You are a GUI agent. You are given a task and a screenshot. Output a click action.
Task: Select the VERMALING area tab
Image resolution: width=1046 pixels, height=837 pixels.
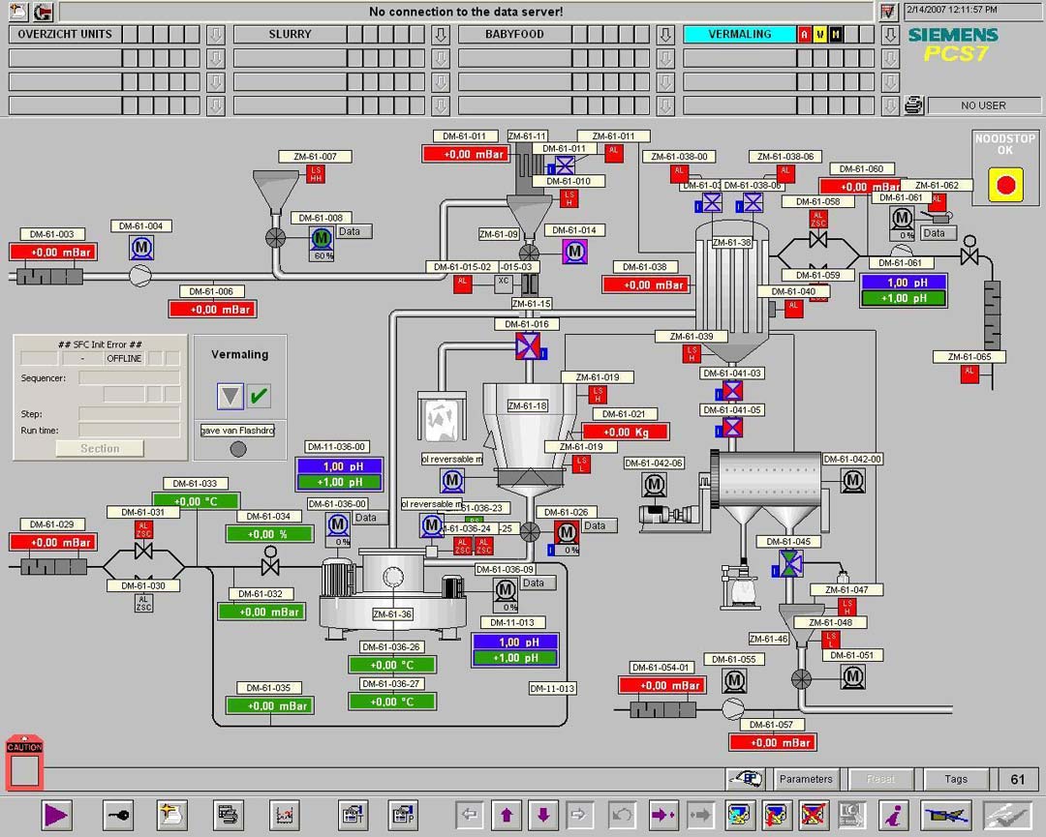pyautogui.click(x=739, y=34)
